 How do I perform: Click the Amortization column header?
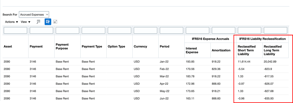tap(221, 50)
